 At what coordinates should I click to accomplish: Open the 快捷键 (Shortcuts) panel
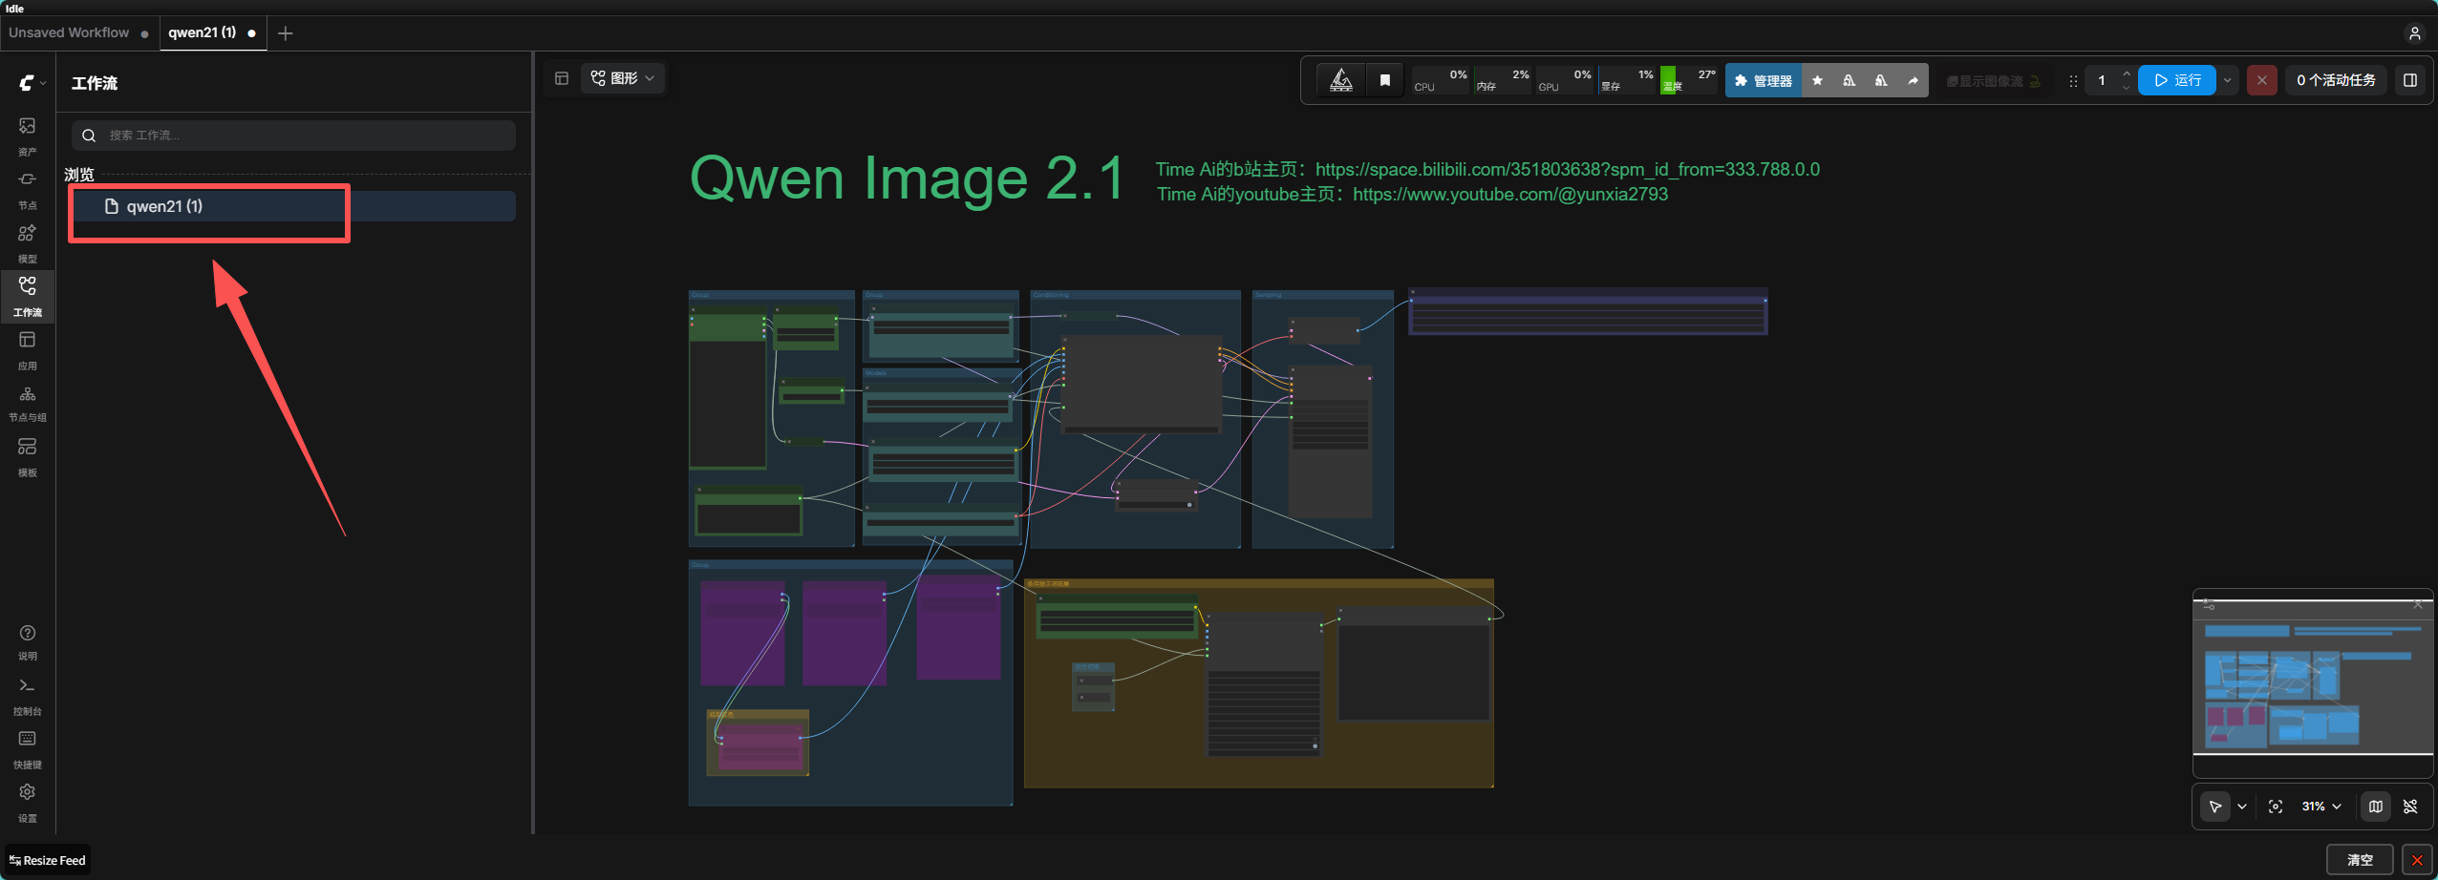point(28,750)
